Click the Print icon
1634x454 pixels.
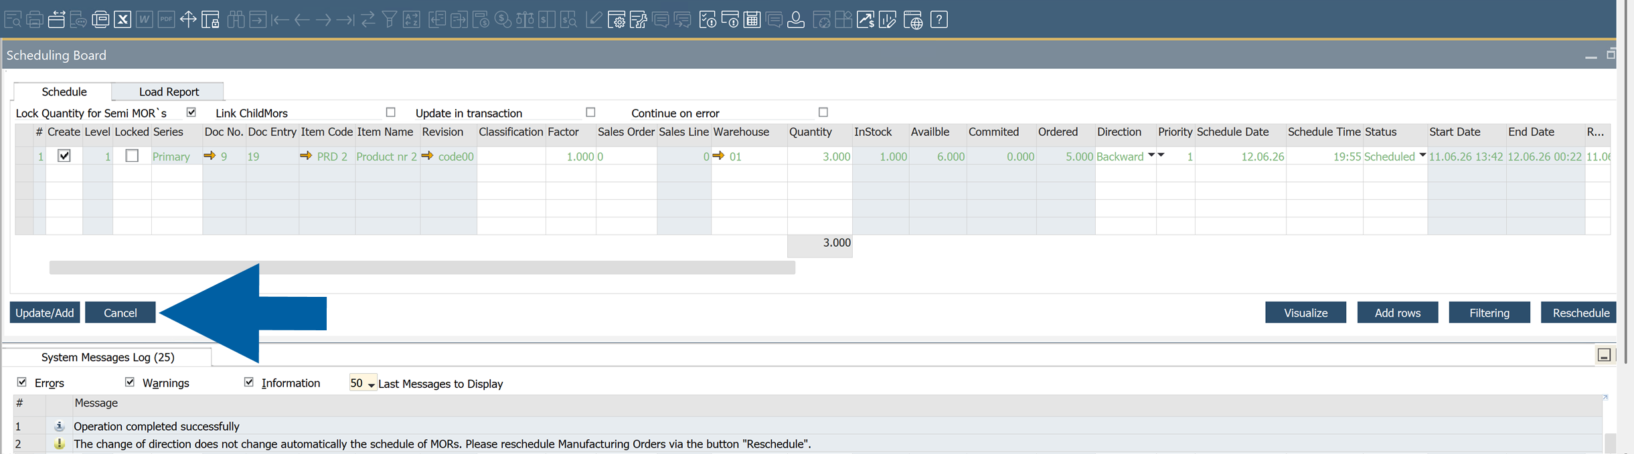click(x=35, y=20)
